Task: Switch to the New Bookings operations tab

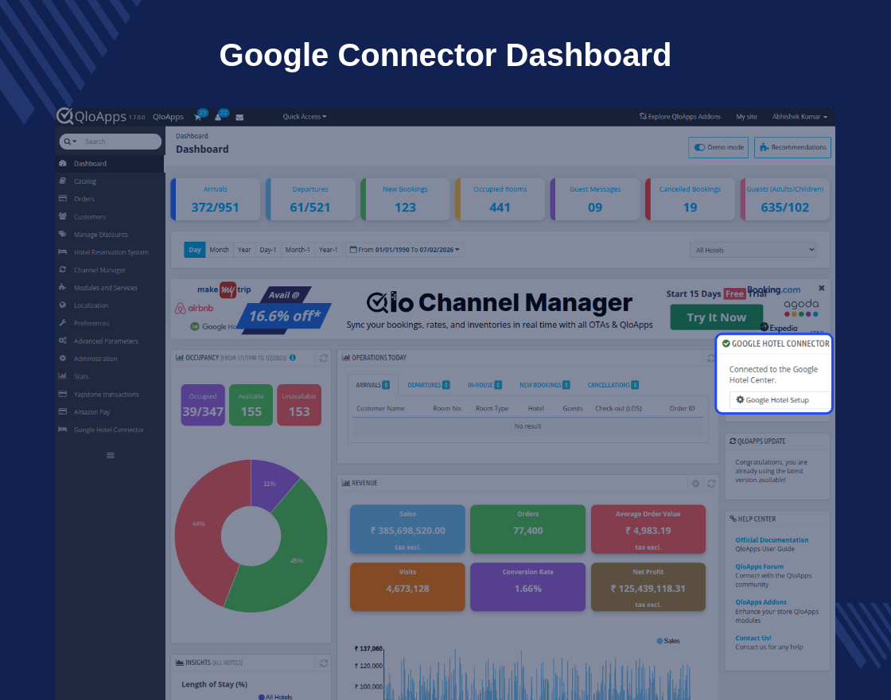Action: point(544,385)
